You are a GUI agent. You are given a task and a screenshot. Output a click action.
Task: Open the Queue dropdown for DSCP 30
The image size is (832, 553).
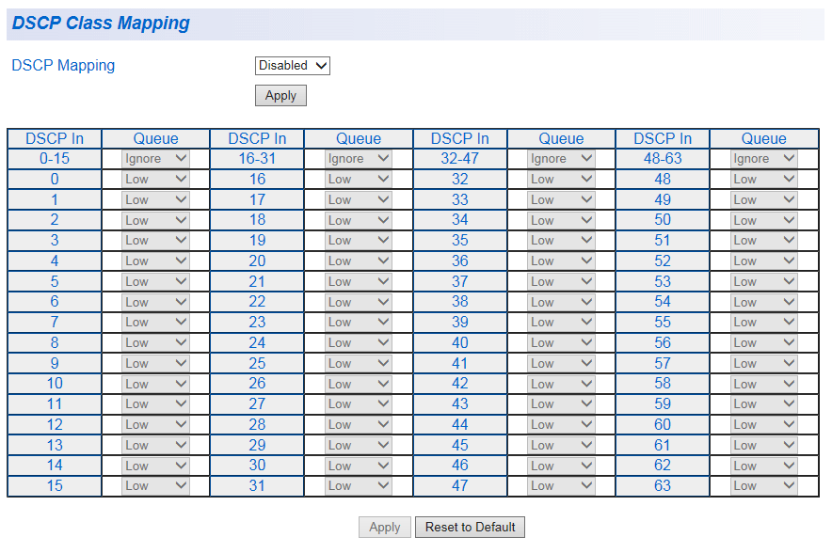359,466
